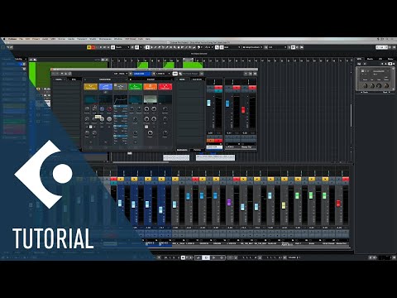
Task: Open the track preset field in Channel Settings
Action: [x=190, y=74]
